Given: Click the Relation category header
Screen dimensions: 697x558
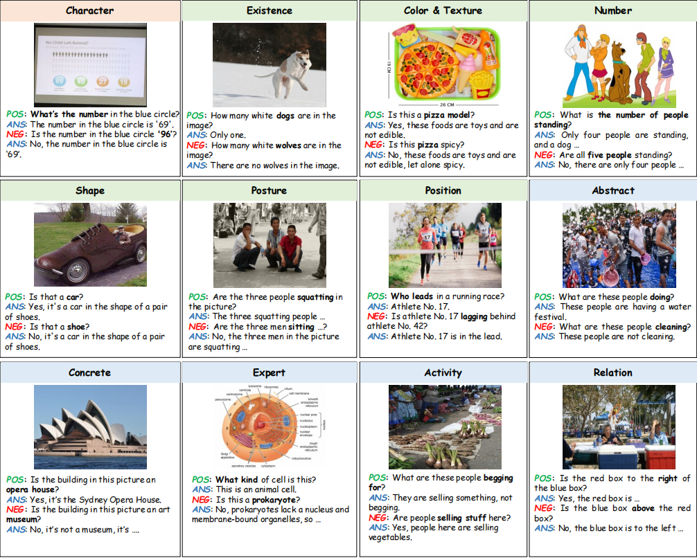Looking at the screenshot, I should (613, 372).
